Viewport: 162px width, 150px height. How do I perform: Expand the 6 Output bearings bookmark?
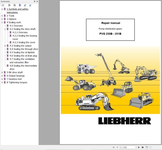[x=2, y=76]
